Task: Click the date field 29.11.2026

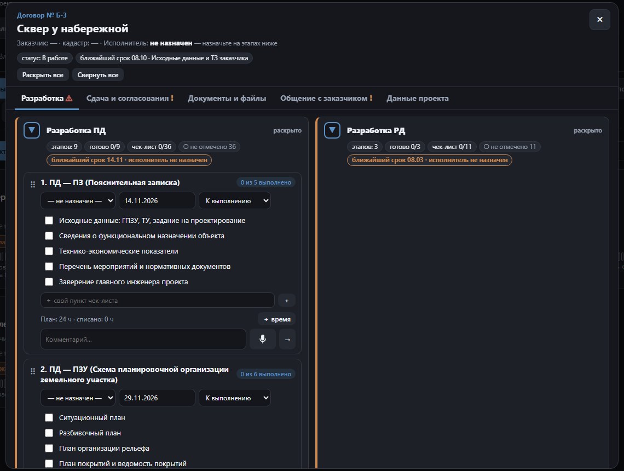Action: [x=157, y=398]
